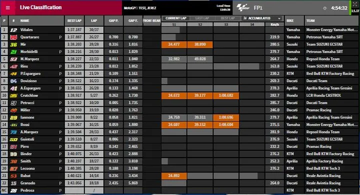360x195 pixels.
Task: Click Viñales rider number 12 badge
Action: tap(13, 30)
